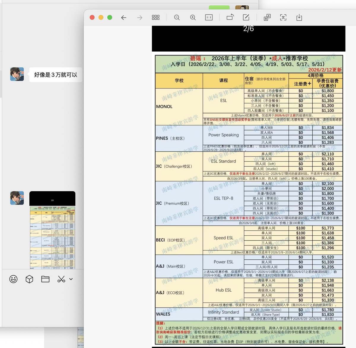Click the 双人间 (Share Type) cell
Image resolution: width=356 pixels, height=348 pixels.
pos(266,315)
